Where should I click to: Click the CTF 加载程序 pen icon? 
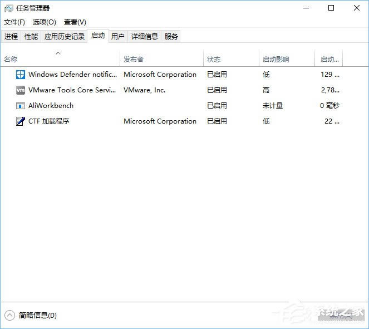(x=20, y=121)
